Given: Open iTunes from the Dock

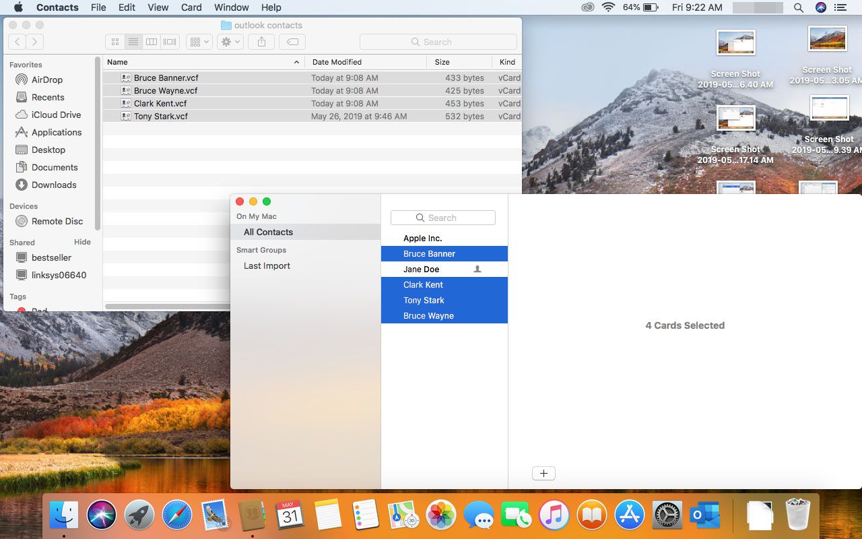Looking at the screenshot, I should click(554, 516).
